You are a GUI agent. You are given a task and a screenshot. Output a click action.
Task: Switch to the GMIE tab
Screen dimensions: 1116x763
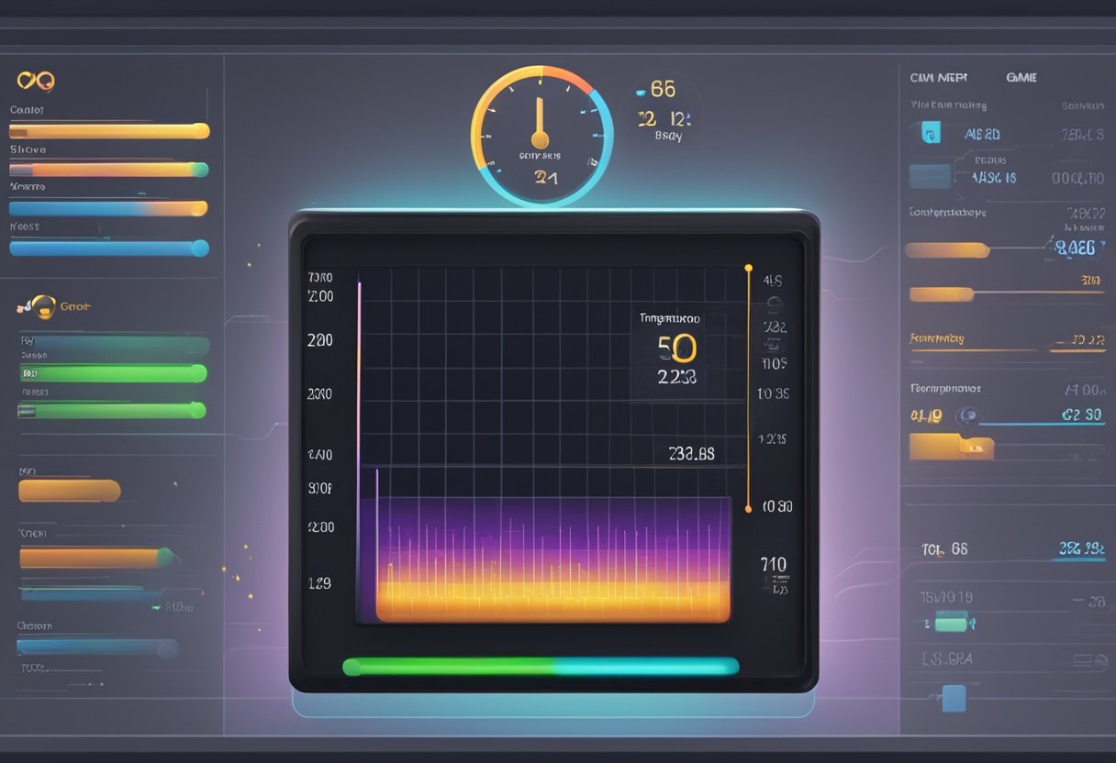[1021, 78]
